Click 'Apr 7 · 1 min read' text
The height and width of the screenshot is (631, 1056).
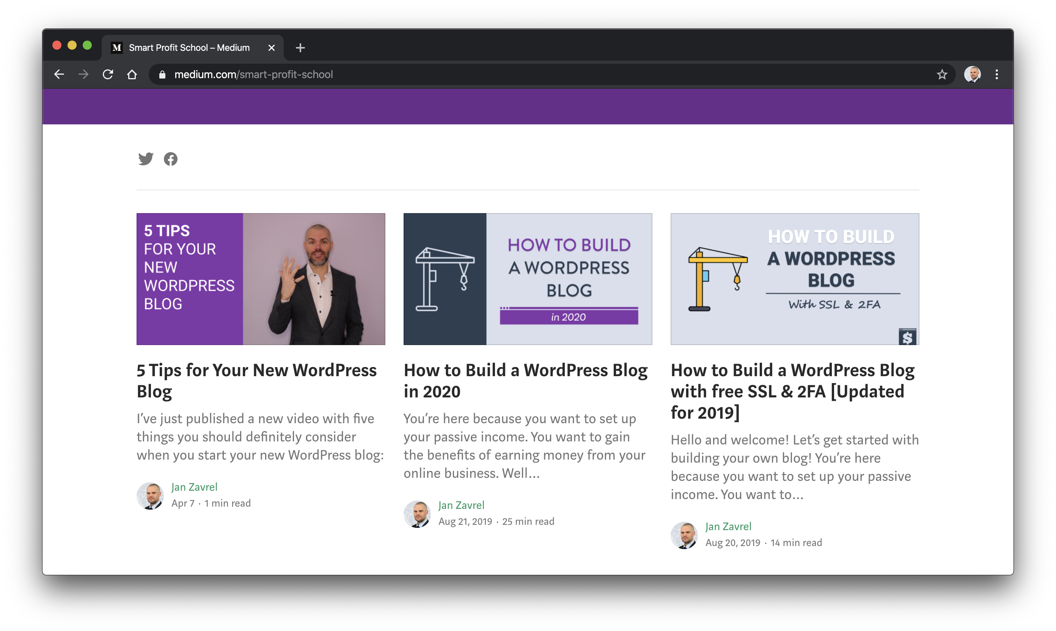point(211,504)
